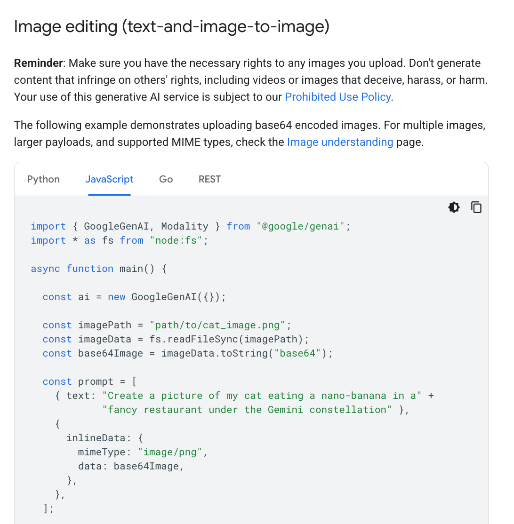Open the Go code tab
514x524 pixels.
pos(166,179)
